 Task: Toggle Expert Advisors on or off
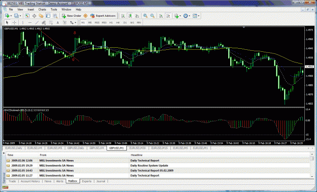pyautogui.click(x=103, y=16)
